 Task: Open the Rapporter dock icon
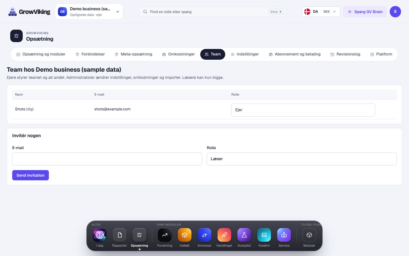(120, 235)
